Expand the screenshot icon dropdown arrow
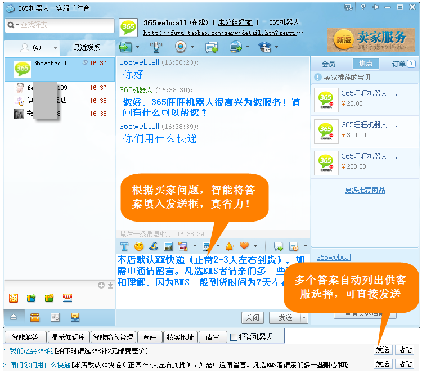 tap(195, 246)
